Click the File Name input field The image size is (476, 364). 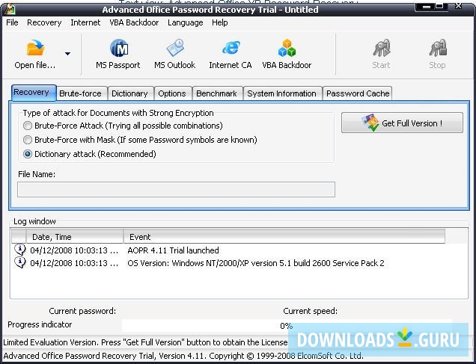coord(176,189)
